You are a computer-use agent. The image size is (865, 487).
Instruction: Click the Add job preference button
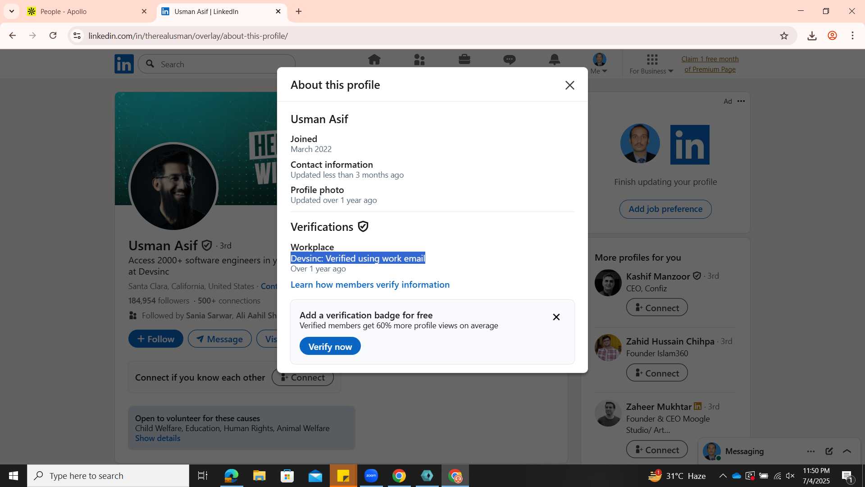[x=665, y=209]
